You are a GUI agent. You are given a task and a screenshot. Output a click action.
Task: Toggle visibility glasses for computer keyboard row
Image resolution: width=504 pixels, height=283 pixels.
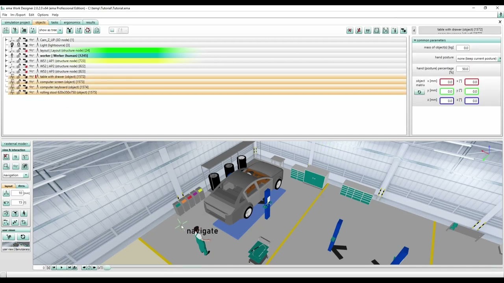[x=31, y=87]
